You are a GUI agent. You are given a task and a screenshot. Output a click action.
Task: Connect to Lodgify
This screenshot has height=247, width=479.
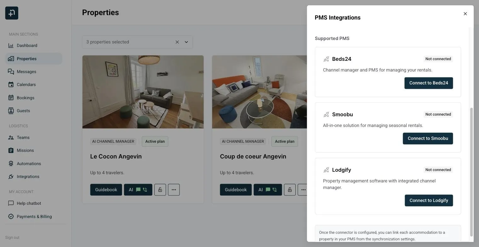coord(429,200)
